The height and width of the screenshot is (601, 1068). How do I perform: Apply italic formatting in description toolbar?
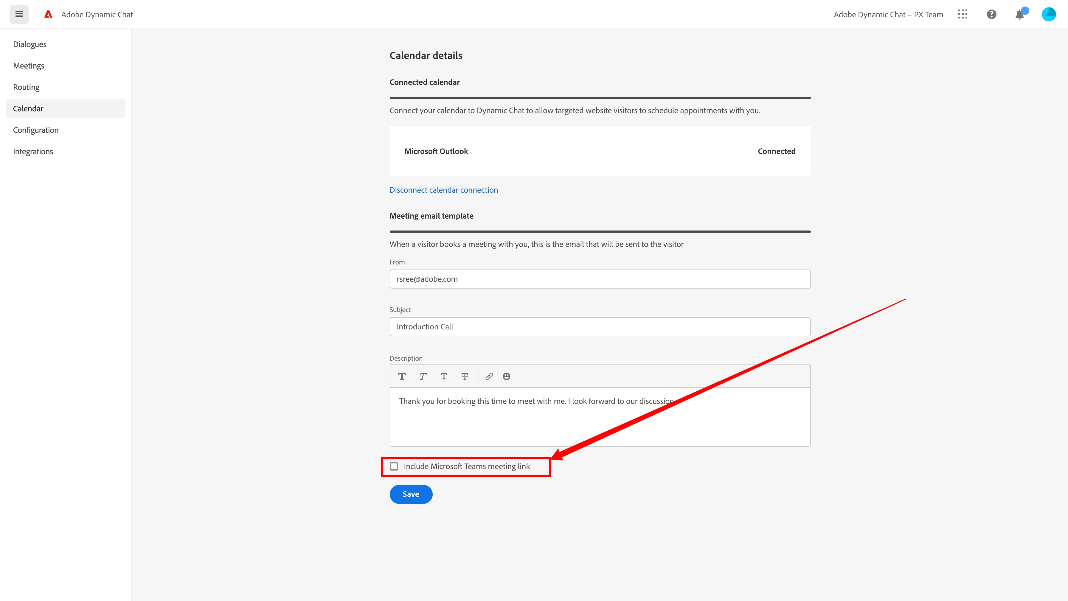click(423, 376)
